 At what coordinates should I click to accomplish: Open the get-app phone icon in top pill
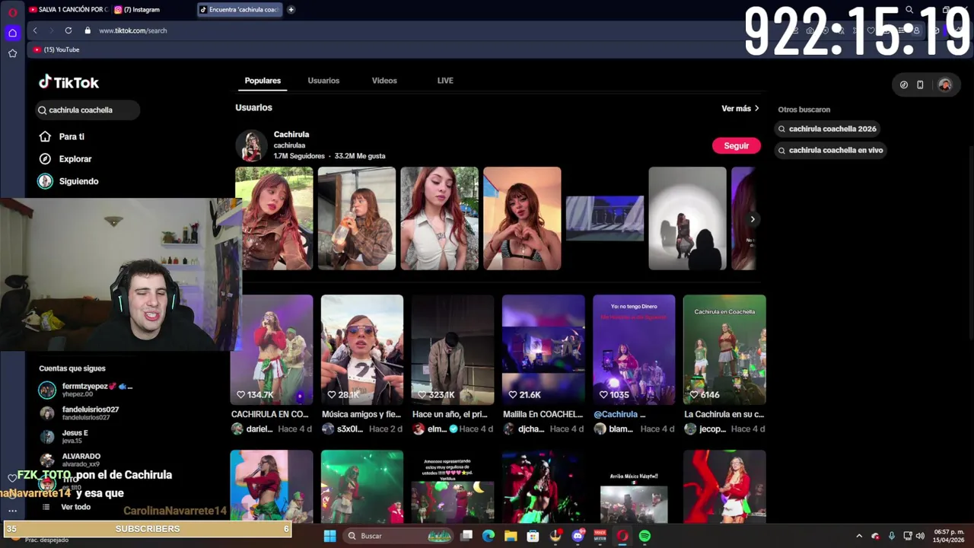[920, 84]
